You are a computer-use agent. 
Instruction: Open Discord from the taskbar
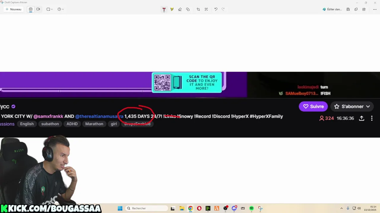pos(234,208)
